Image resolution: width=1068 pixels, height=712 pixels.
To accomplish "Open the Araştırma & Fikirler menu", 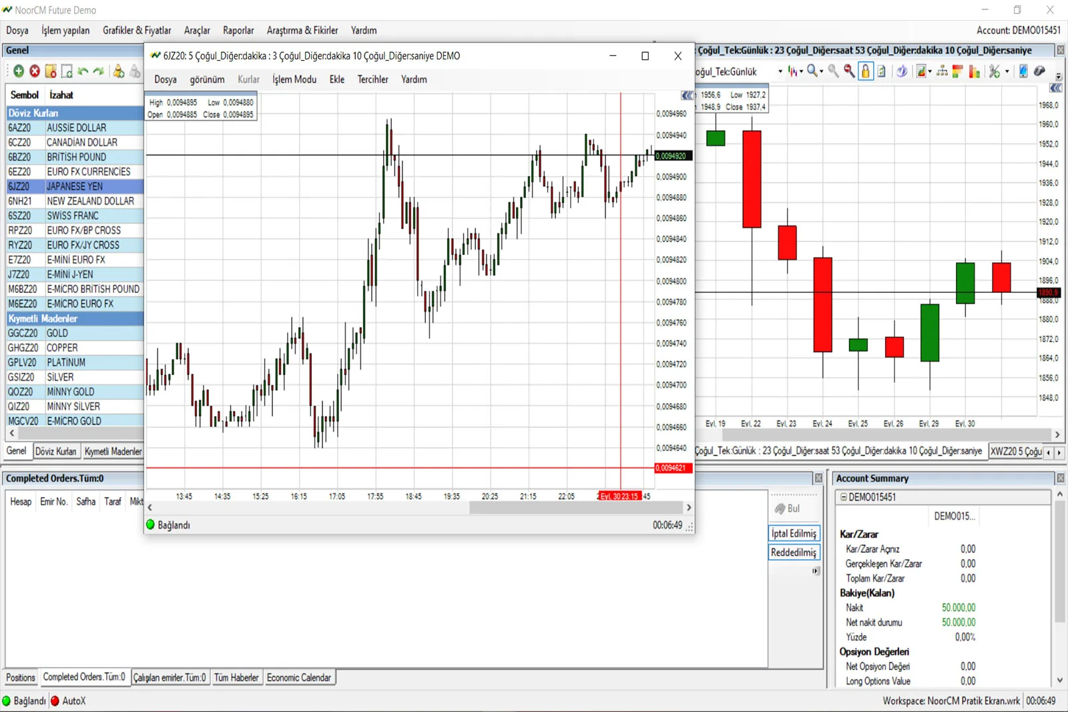I will [x=302, y=30].
